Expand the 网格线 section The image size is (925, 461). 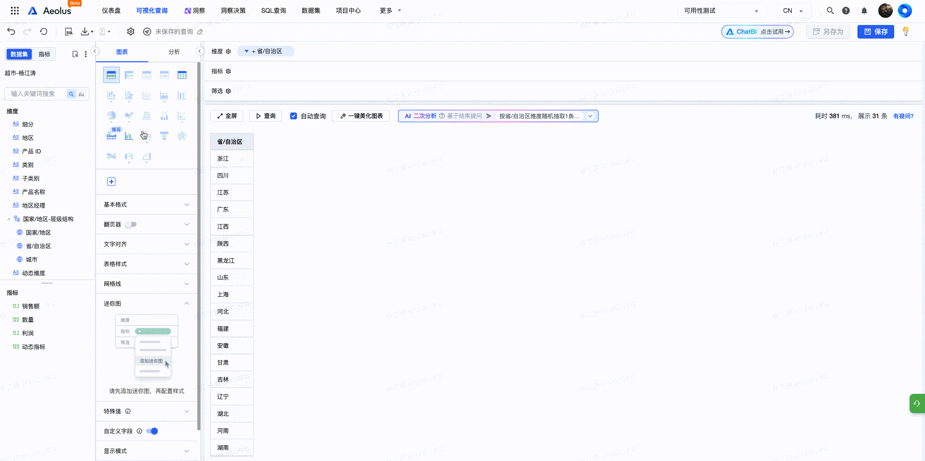click(x=146, y=284)
